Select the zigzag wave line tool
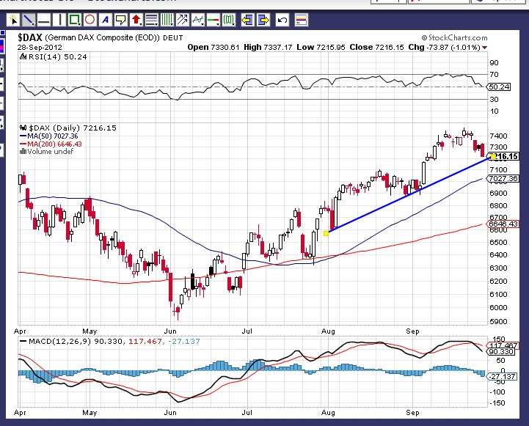This screenshot has height=426, width=529. click(197, 20)
